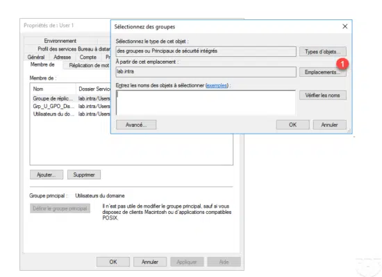Screen dimensions: 382x277
Task: Open the Compte tab
Action: [88, 57]
